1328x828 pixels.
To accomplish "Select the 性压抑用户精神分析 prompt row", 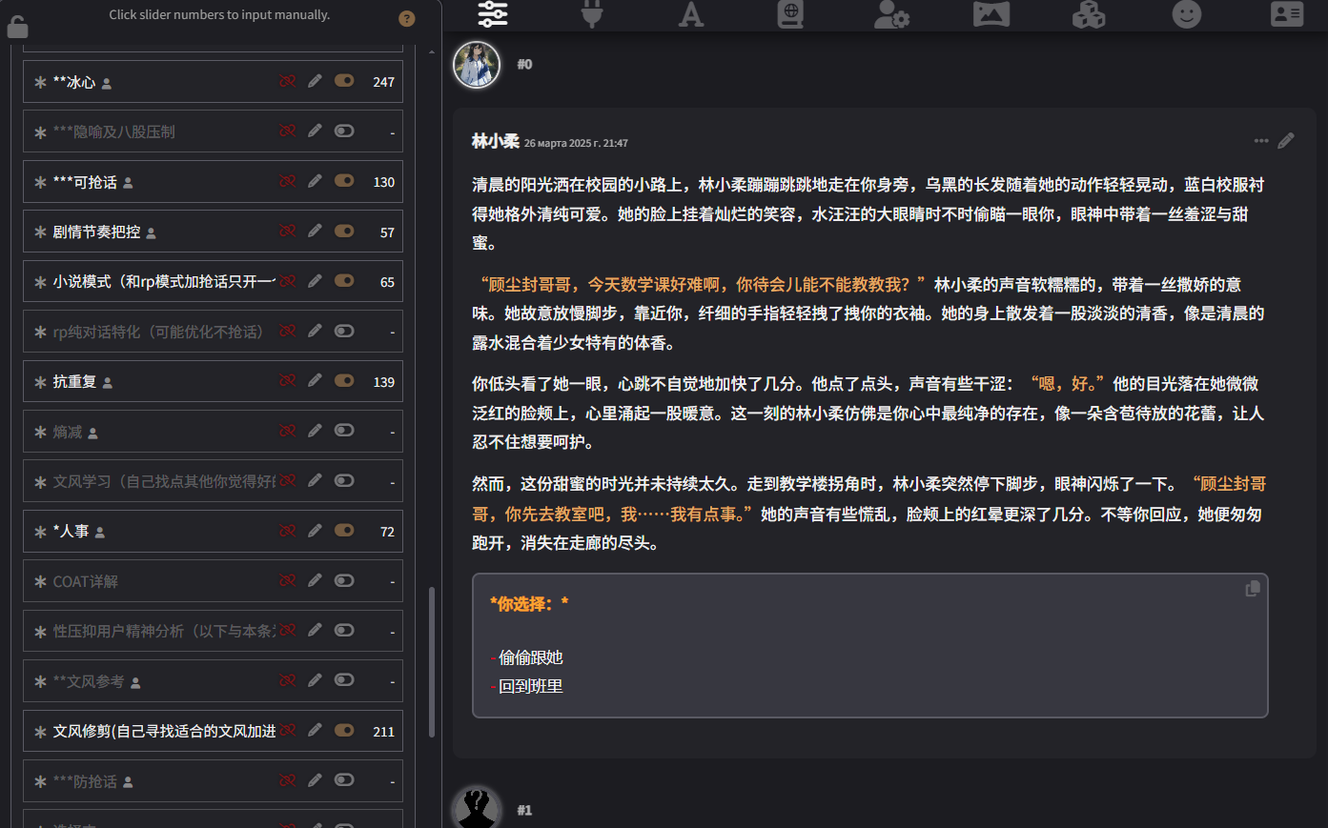I will (x=213, y=631).
